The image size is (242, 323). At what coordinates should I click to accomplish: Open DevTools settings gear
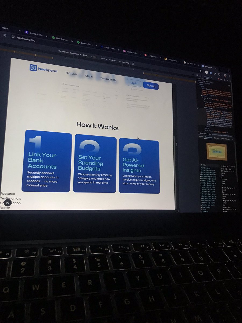tap(225, 80)
